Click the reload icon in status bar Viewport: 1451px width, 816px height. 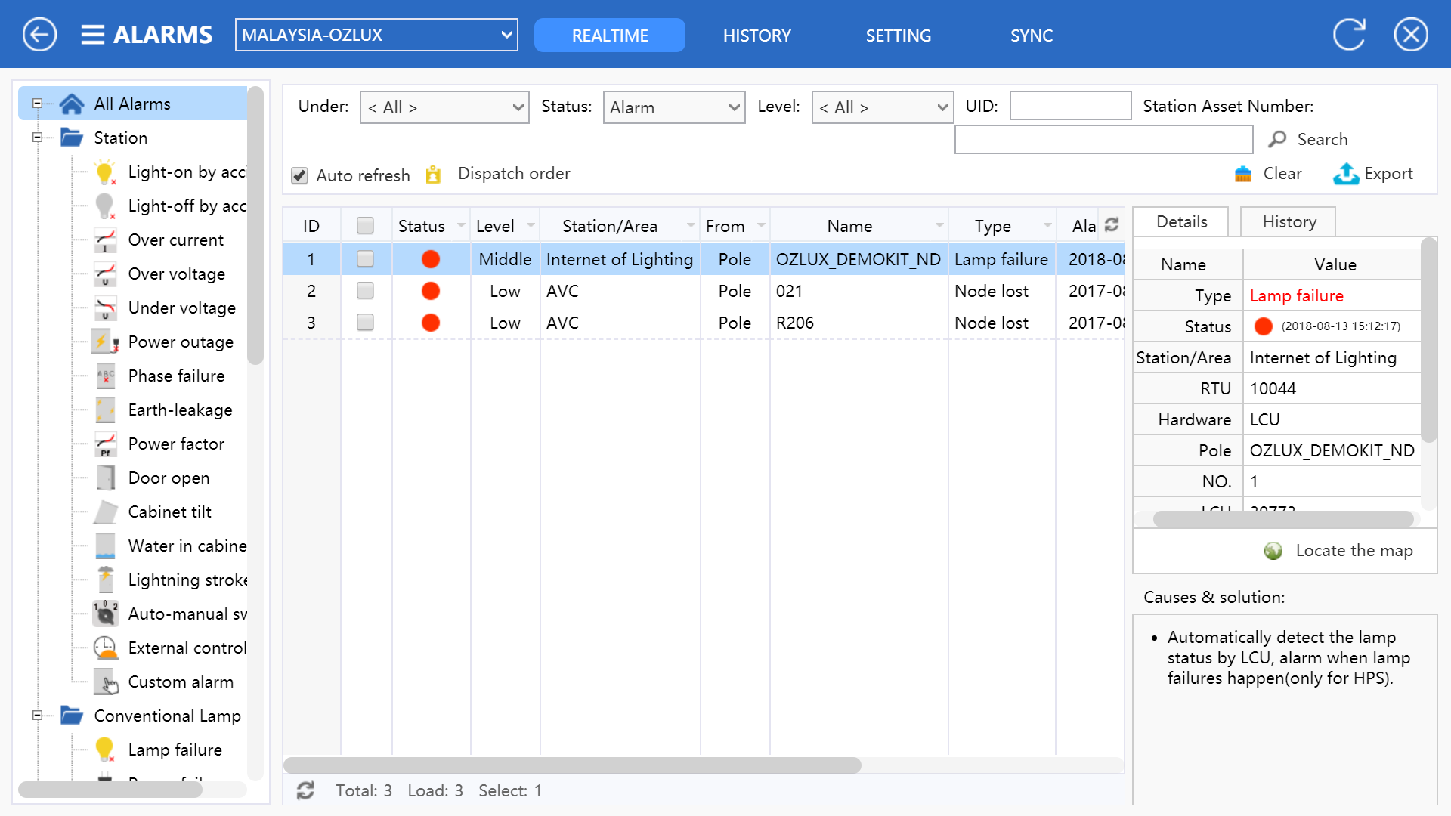pyautogui.click(x=305, y=790)
